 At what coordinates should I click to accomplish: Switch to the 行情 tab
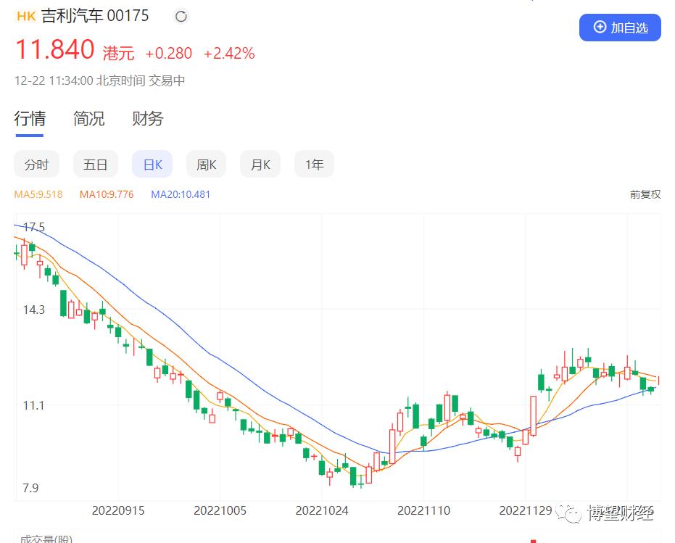(30, 118)
